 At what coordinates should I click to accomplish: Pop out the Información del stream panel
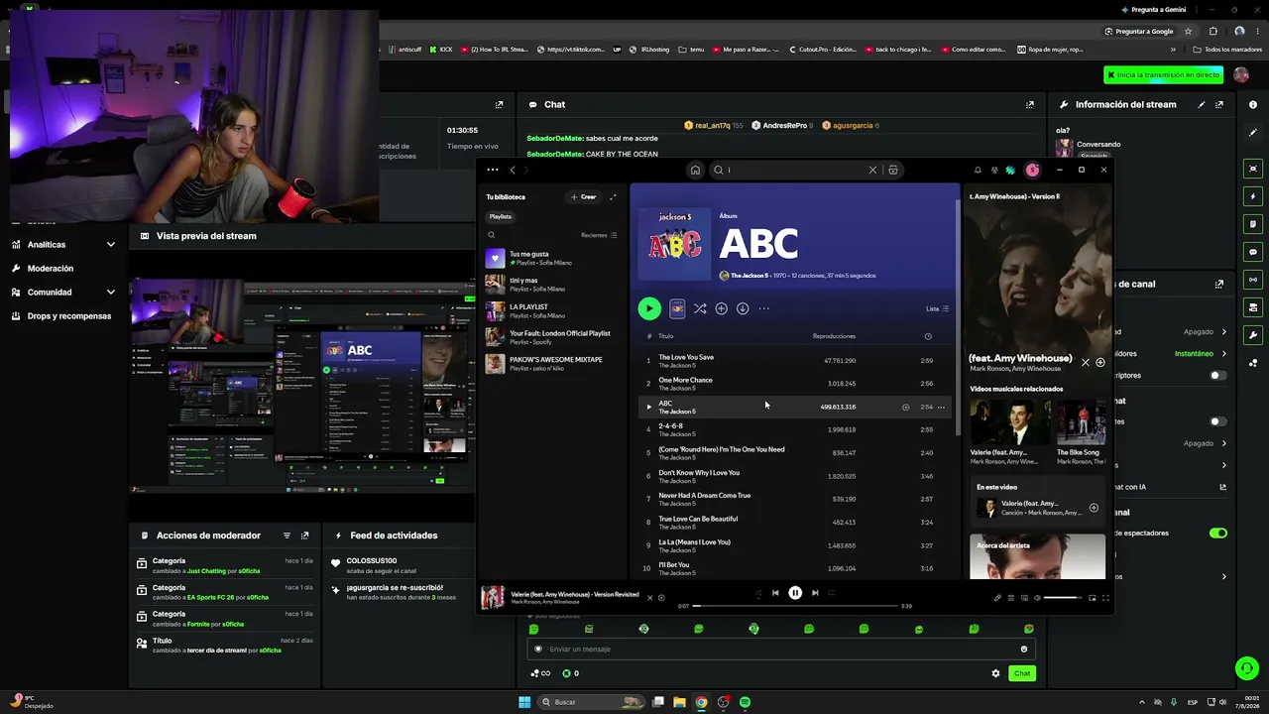pyautogui.click(x=1219, y=104)
